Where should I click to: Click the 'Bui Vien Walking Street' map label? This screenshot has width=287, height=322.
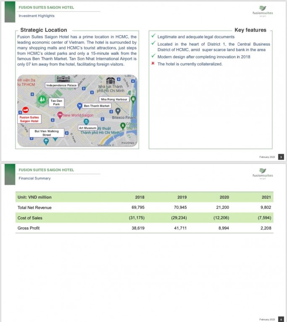pos(47,133)
